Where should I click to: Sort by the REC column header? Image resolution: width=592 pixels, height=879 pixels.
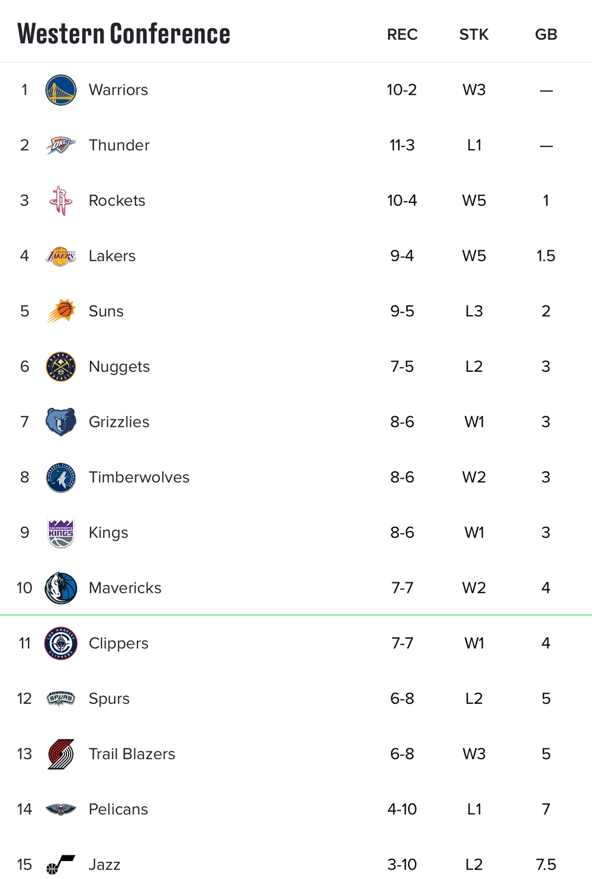(402, 35)
